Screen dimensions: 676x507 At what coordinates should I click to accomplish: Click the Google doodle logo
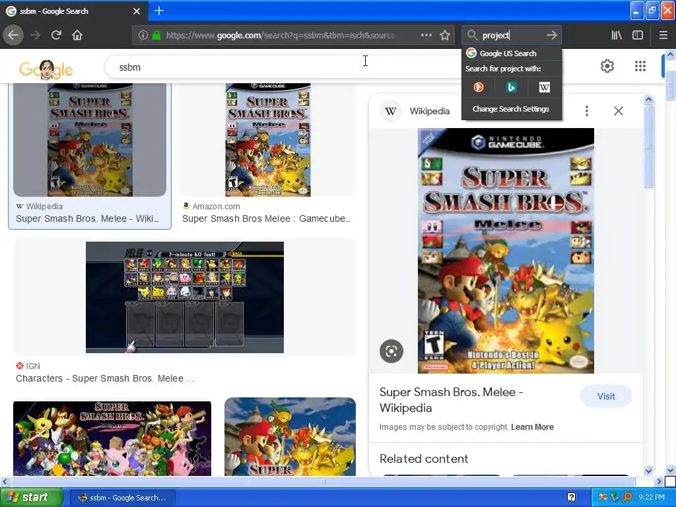click(x=46, y=69)
